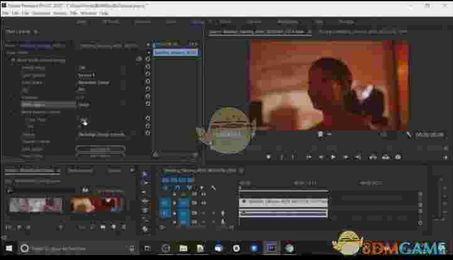
Task: Select the Ripple Edit tool
Action: point(145,192)
